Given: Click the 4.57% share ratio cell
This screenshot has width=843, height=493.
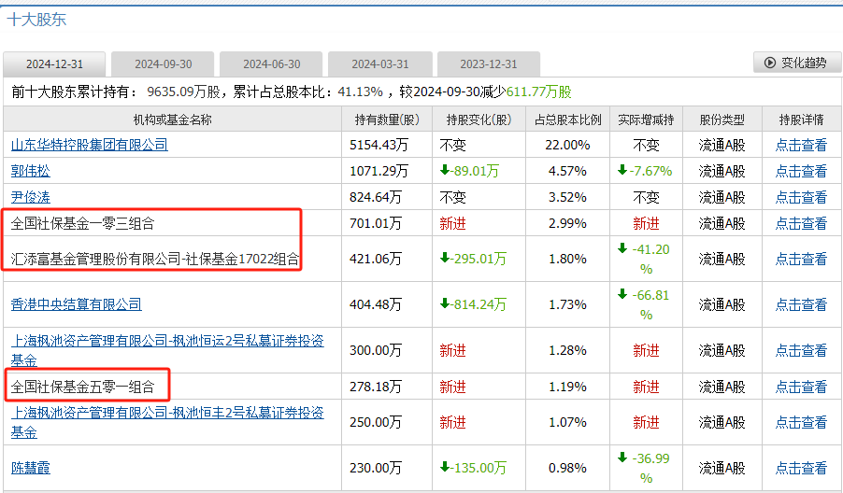Looking at the screenshot, I should click(x=567, y=171).
